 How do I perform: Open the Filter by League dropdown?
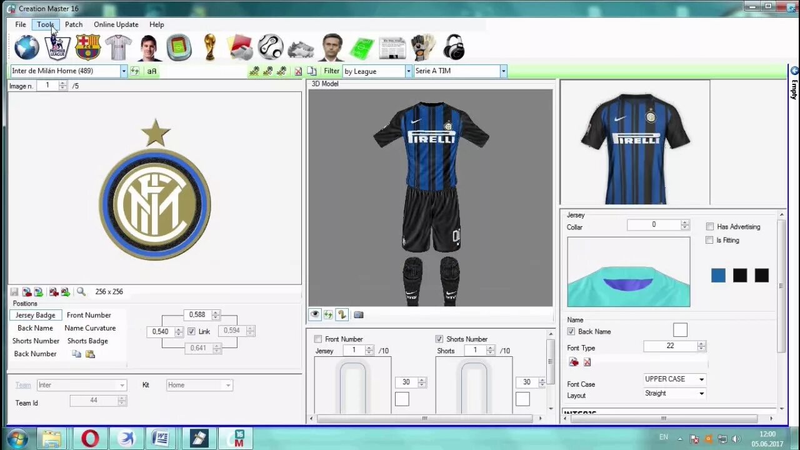[408, 71]
